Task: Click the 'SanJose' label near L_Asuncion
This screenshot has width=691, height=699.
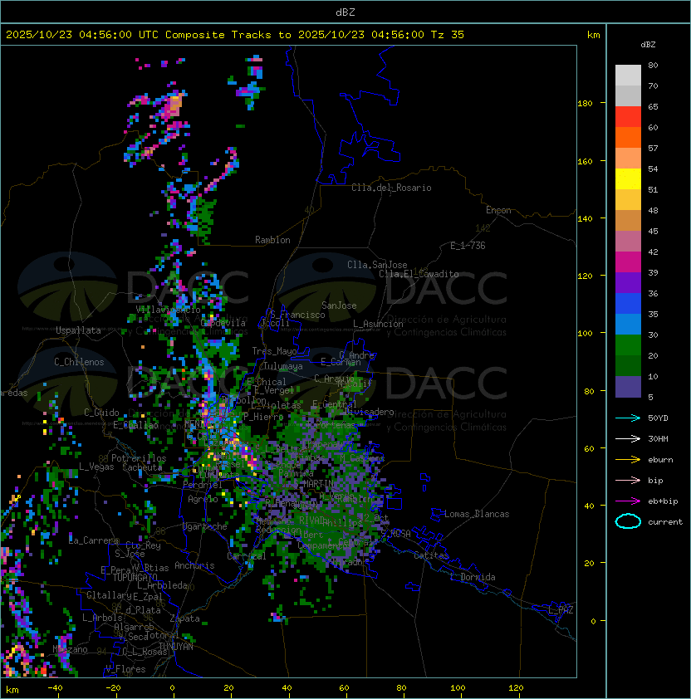Action: (339, 306)
